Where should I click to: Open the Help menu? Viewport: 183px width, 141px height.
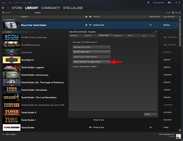tap(30, 2)
